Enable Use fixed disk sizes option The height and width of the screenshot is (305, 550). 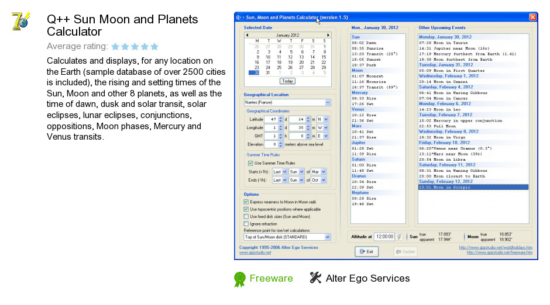pyautogui.click(x=246, y=217)
